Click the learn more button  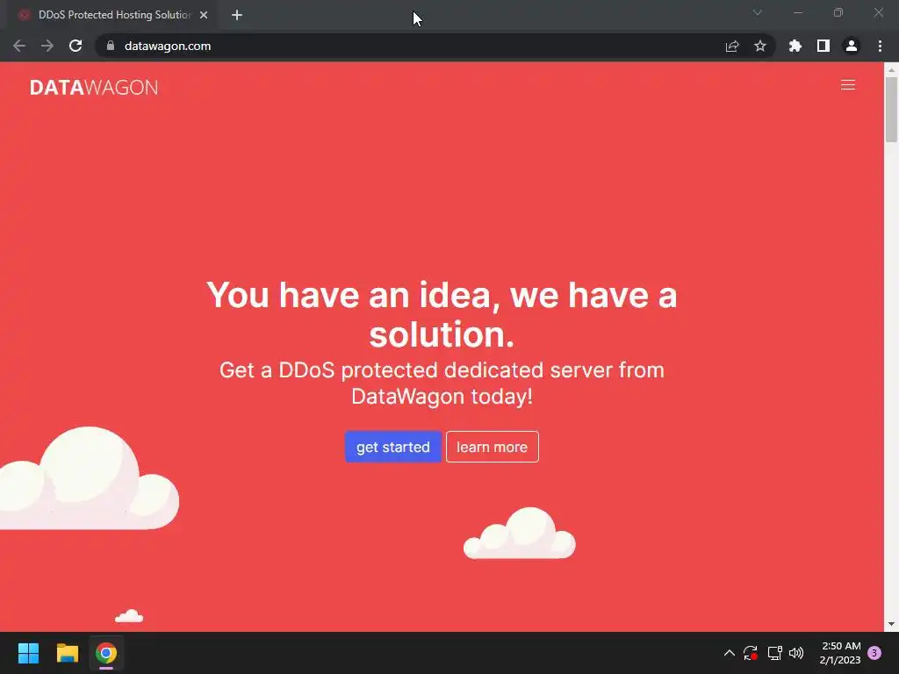[492, 447]
